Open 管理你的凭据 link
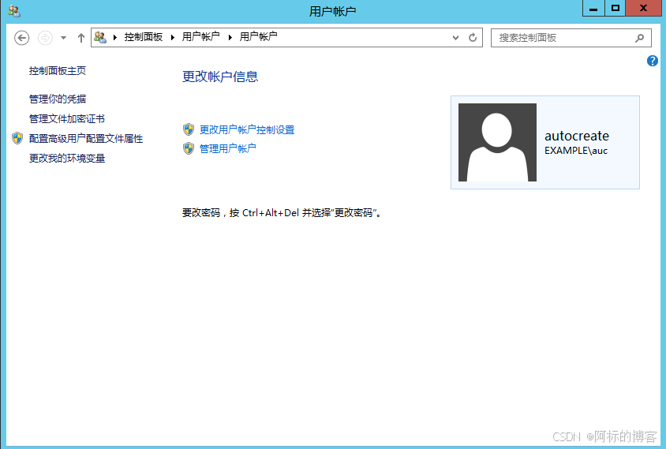This screenshot has width=666, height=449. coord(58,99)
